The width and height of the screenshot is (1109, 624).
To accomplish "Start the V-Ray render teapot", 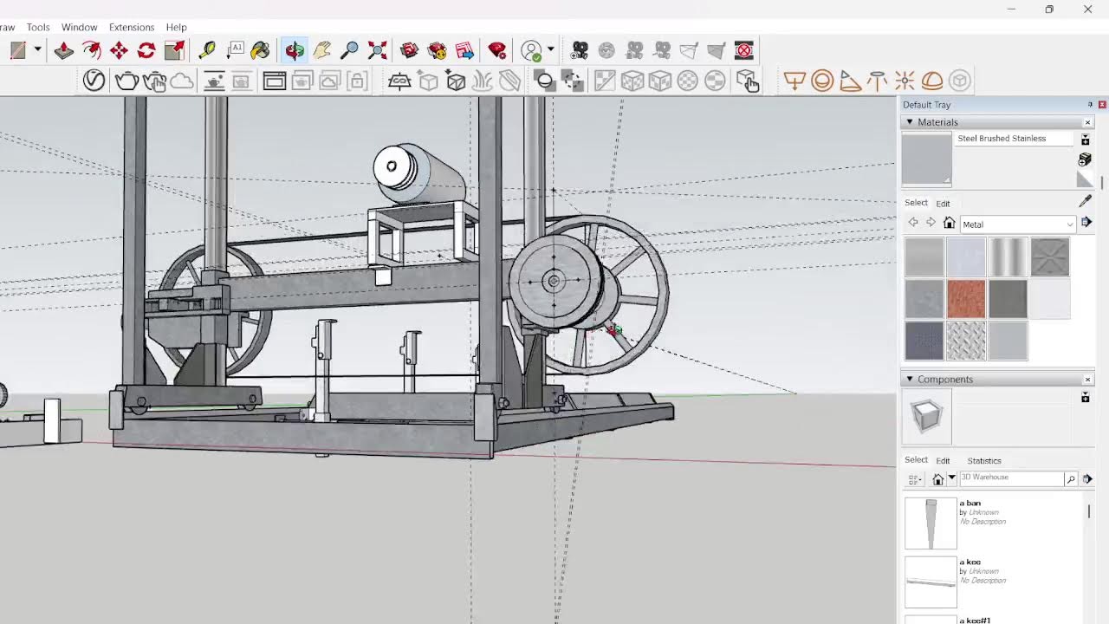I will [126, 81].
